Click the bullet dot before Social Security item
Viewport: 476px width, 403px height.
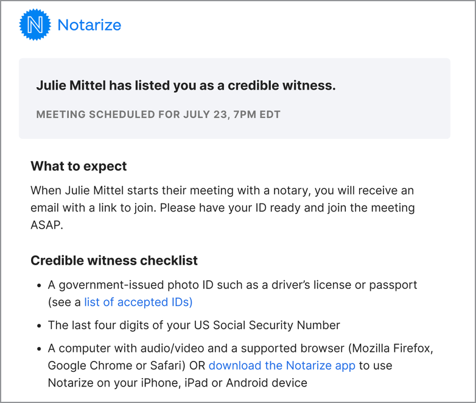(x=39, y=326)
